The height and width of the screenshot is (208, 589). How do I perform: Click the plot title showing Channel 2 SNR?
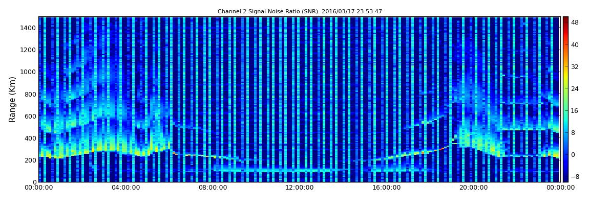(300, 12)
